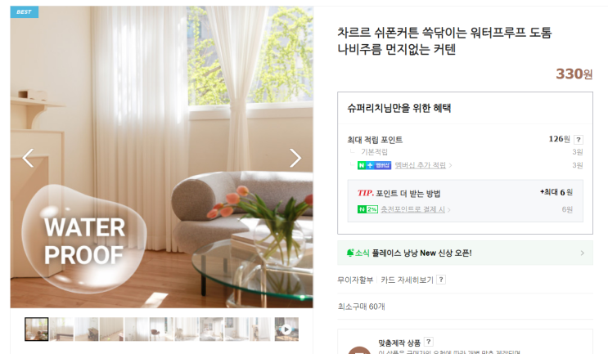Select the second product thumbnail
This screenshot has width=608, height=354.
[61, 329]
